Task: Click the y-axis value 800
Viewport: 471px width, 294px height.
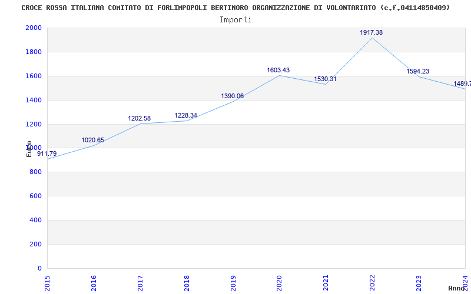Action: [35, 172]
